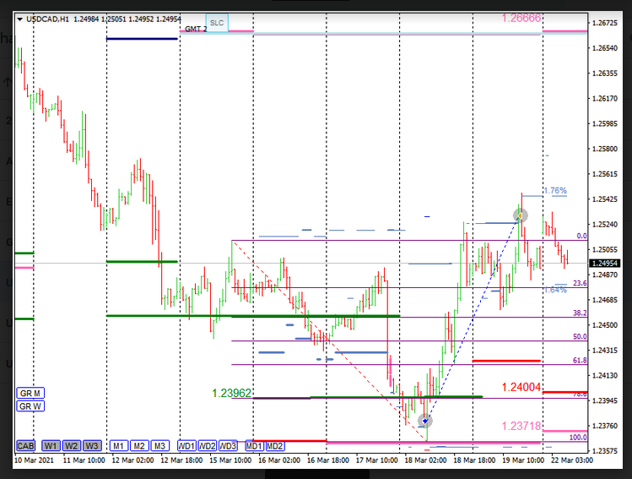Toggle the W3 weekly level button
632x479 pixels.
[x=92, y=445]
